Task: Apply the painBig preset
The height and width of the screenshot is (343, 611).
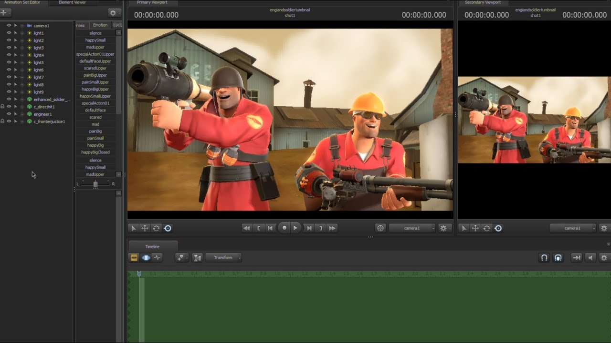Action: coord(95,131)
